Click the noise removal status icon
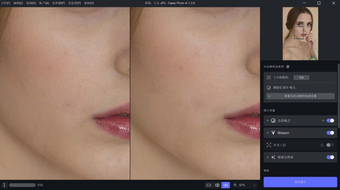This screenshot has width=340, height=190. coord(269,88)
